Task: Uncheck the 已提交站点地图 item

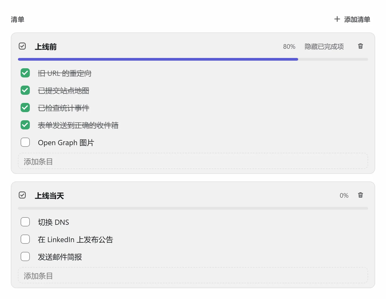Action: 25,90
